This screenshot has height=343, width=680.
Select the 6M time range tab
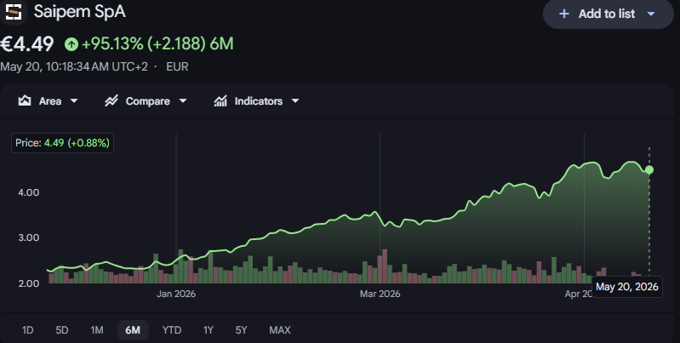(133, 330)
